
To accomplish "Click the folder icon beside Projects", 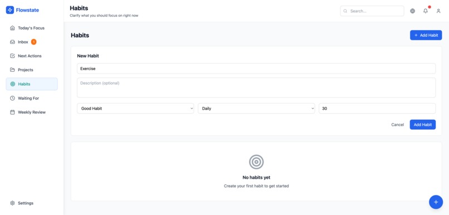I will click(12, 70).
